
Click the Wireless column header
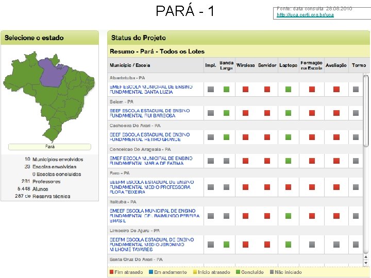click(x=245, y=65)
